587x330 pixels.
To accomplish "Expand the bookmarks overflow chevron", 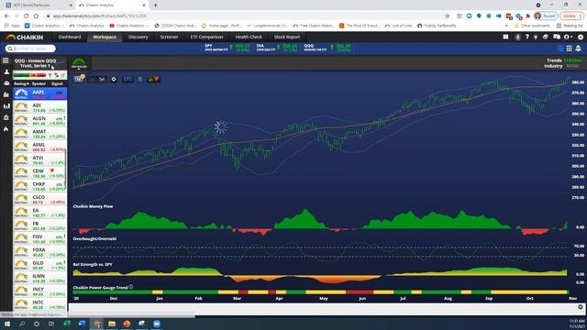I will point(506,26).
